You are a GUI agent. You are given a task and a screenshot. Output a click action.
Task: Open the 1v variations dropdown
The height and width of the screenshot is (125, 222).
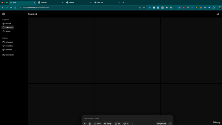pyautogui.click(x=126, y=124)
